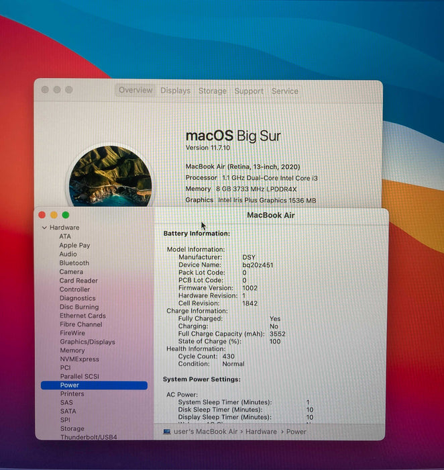Switch to Overview tab in About window
444x470 pixels.
pos(135,90)
